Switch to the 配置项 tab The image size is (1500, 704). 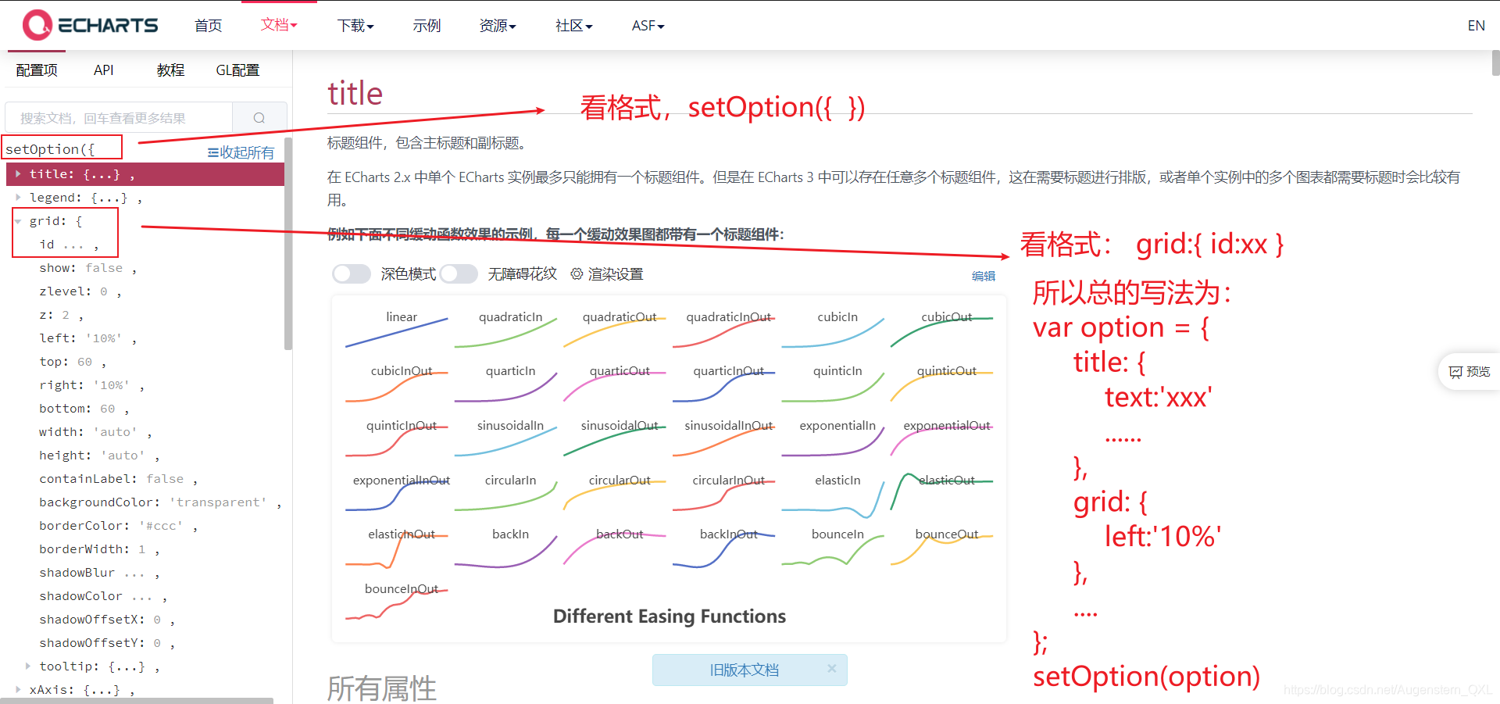pos(37,70)
